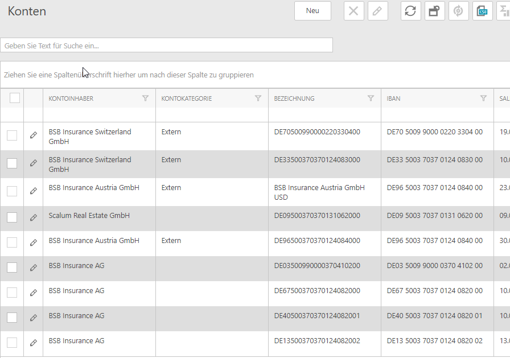Click the currency sync toolbar icon
The height and width of the screenshot is (358, 510).
coord(458,11)
